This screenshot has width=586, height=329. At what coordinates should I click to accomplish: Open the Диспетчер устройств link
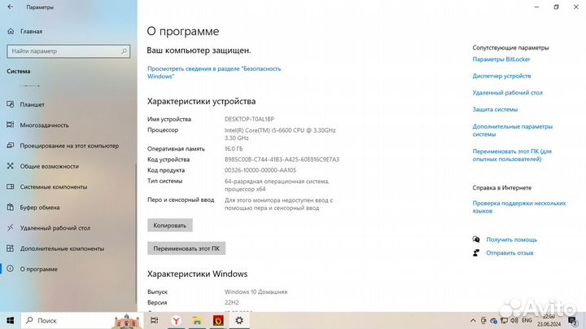pyautogui.click(x=501, y=76)
